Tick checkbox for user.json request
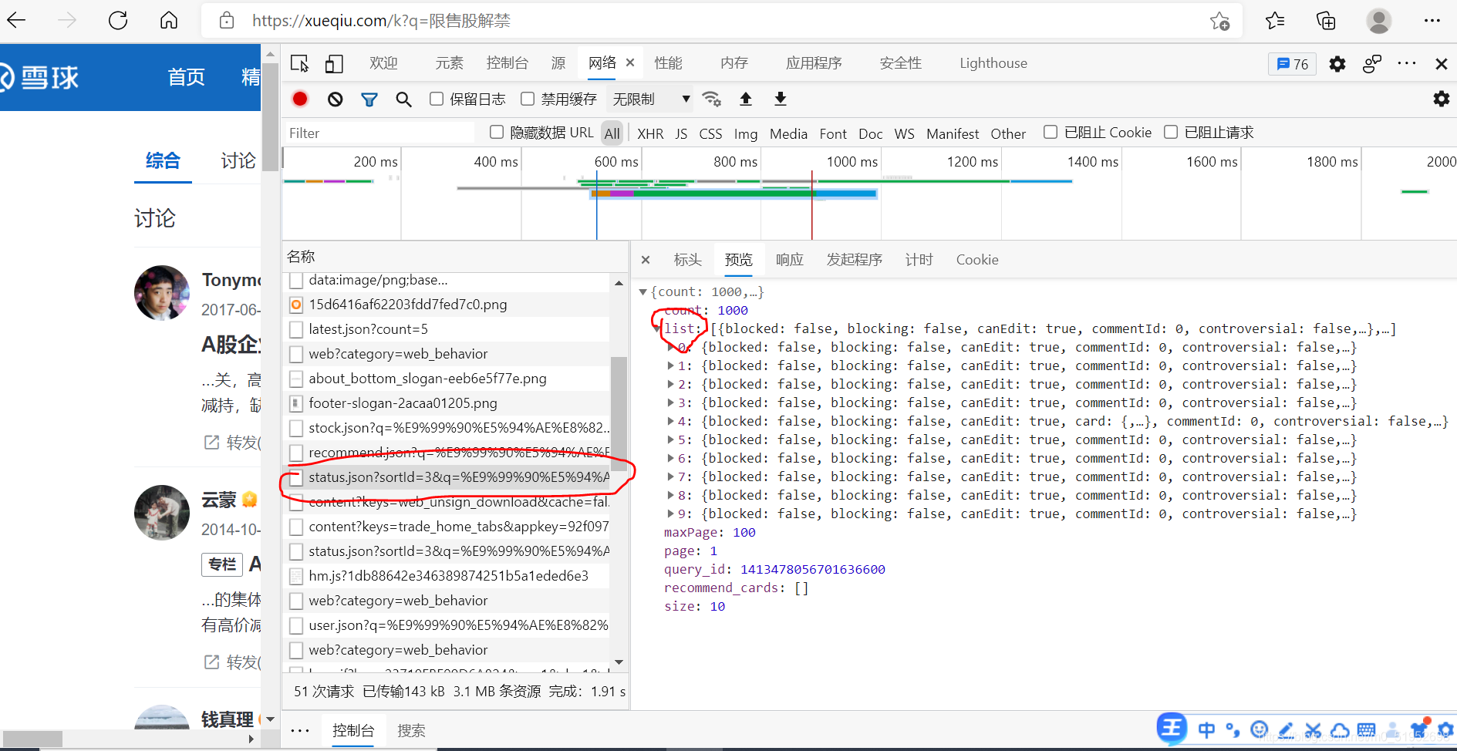 pos(296,625)
